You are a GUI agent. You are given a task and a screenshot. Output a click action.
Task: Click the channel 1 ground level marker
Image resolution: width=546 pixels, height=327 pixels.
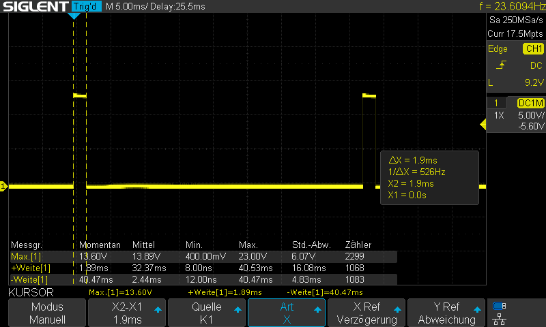3,186
